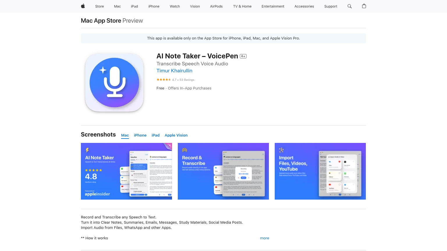
Task: Click the Mac App Store heading
Action: click(x=101, y=21)
